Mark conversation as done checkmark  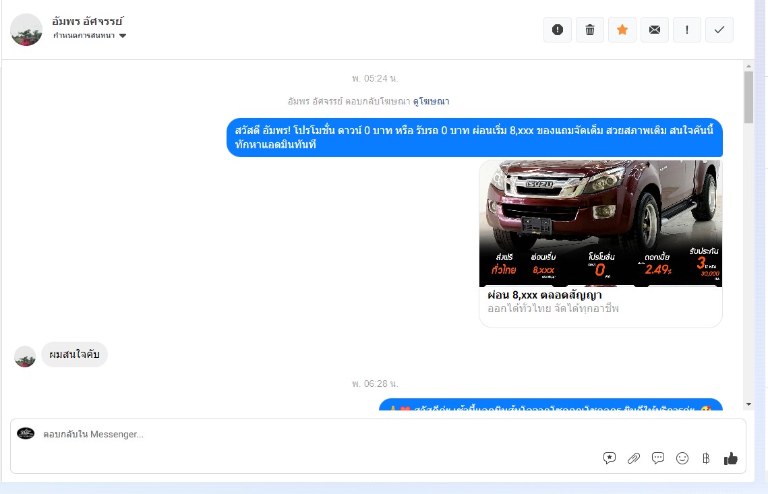(719, 30)
